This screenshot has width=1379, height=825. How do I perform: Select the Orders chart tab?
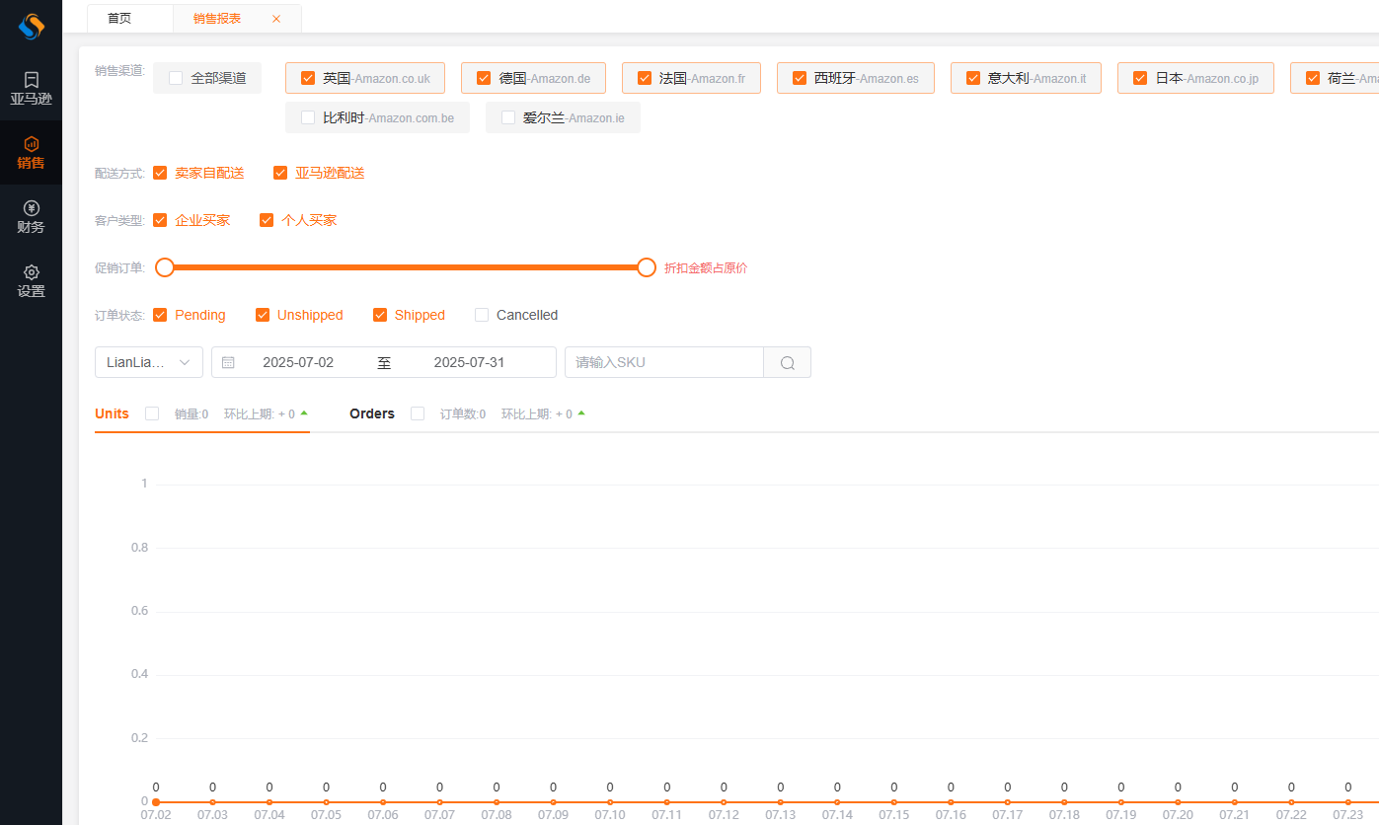click(371, 413)
